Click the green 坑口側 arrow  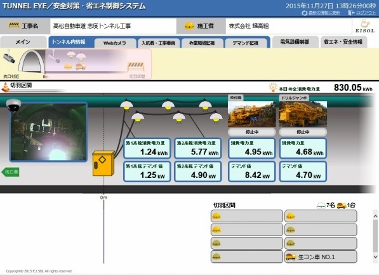[x=10, y=172]
